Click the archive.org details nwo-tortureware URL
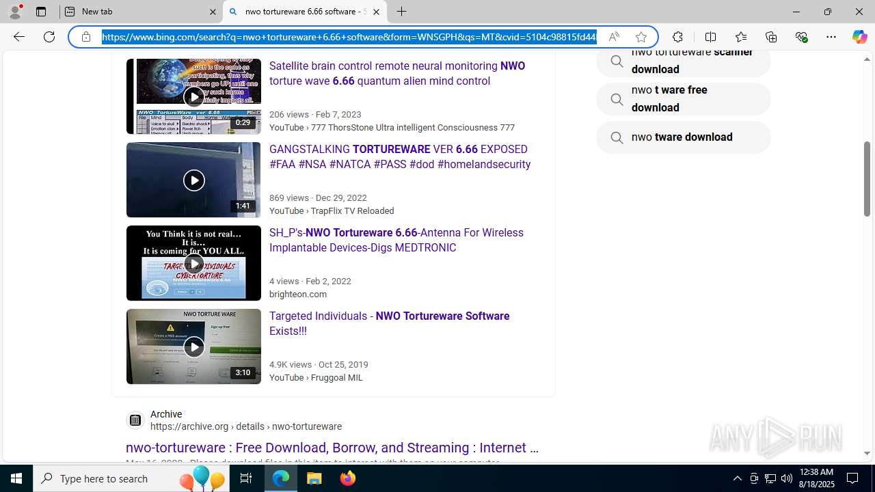Viewport: 875px width, 492px height. [246, 426]
